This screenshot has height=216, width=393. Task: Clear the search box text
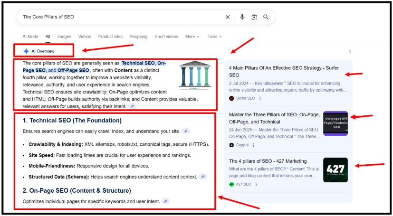[x=228, y=17]
